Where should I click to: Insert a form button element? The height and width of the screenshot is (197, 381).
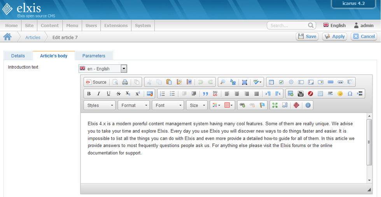click(x=330, y=82)
